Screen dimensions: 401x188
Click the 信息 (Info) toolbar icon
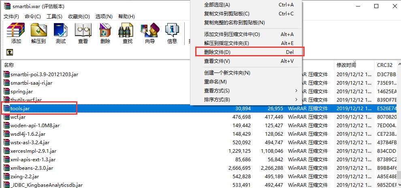click(x=172, y=30)
